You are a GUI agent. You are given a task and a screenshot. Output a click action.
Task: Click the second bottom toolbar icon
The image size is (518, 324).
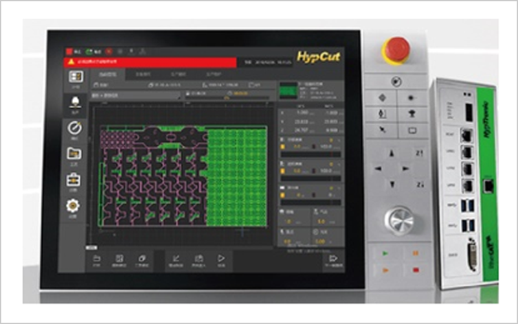coord(119,258)
